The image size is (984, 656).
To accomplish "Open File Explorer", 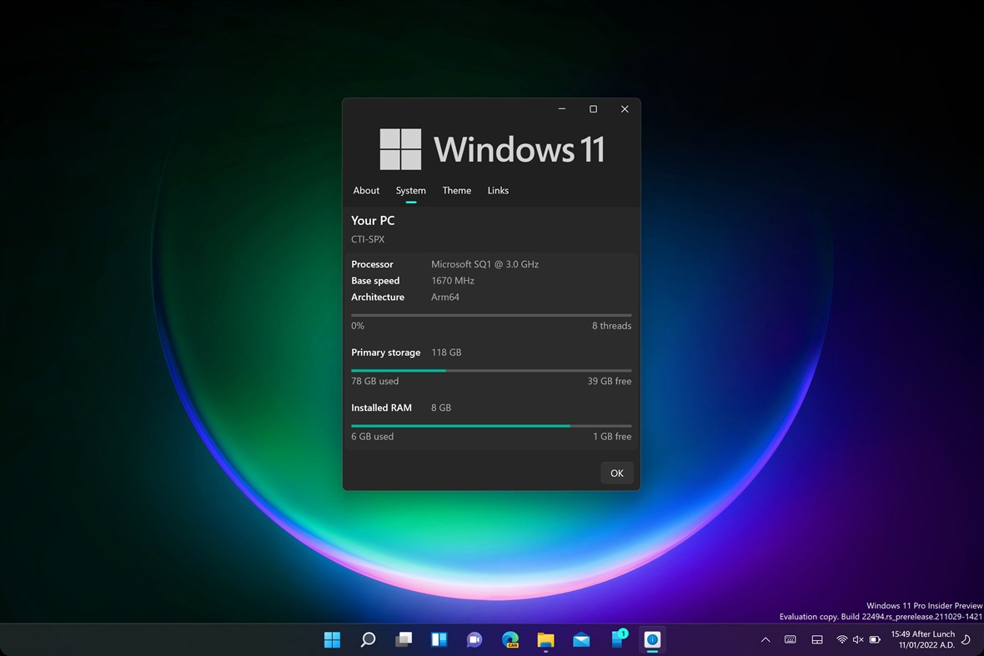I will coord(545,639).
